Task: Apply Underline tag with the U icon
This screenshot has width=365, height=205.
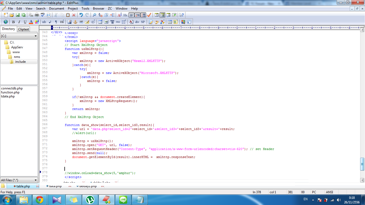Action: pos(25,22)
